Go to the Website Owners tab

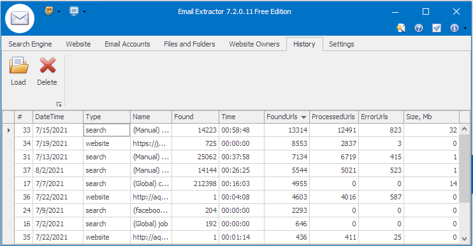pyautogui.click(x=254, y=44)
